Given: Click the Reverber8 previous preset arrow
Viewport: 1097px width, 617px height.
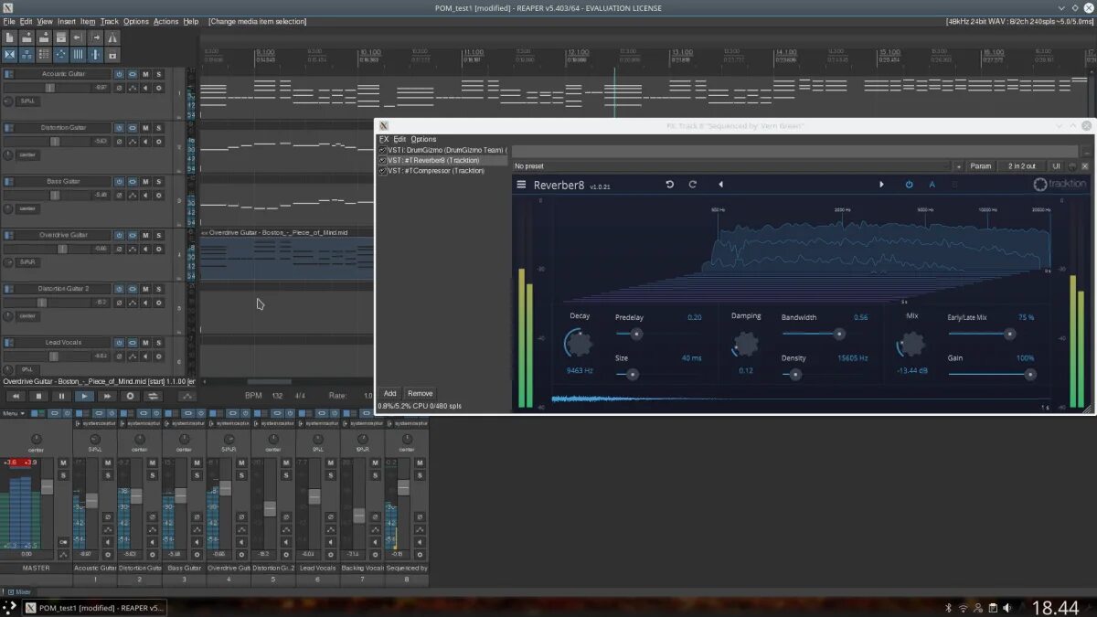Looking at the screenshot, I should click(x=720, y=185).
